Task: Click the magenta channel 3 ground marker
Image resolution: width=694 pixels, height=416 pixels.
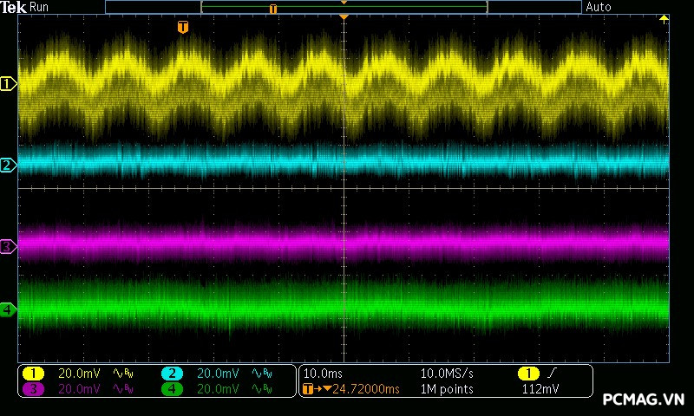Action: point(8,247)
